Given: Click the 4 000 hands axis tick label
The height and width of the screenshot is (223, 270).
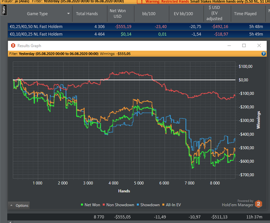Looking at the screenshot, I should click(x=113, y=183).
